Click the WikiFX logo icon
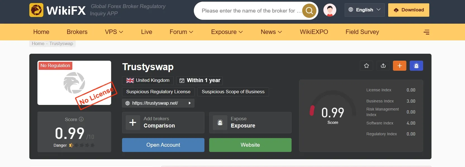 tap(36, 10)
